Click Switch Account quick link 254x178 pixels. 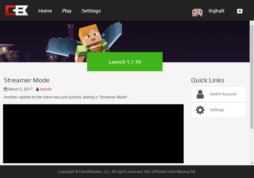tap(218, 94)
